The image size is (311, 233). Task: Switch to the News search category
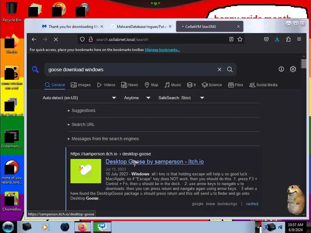129,85
